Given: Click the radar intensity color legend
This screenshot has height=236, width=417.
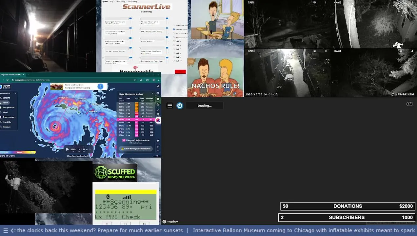Looking at the screenshot, I should coord(18,152).
